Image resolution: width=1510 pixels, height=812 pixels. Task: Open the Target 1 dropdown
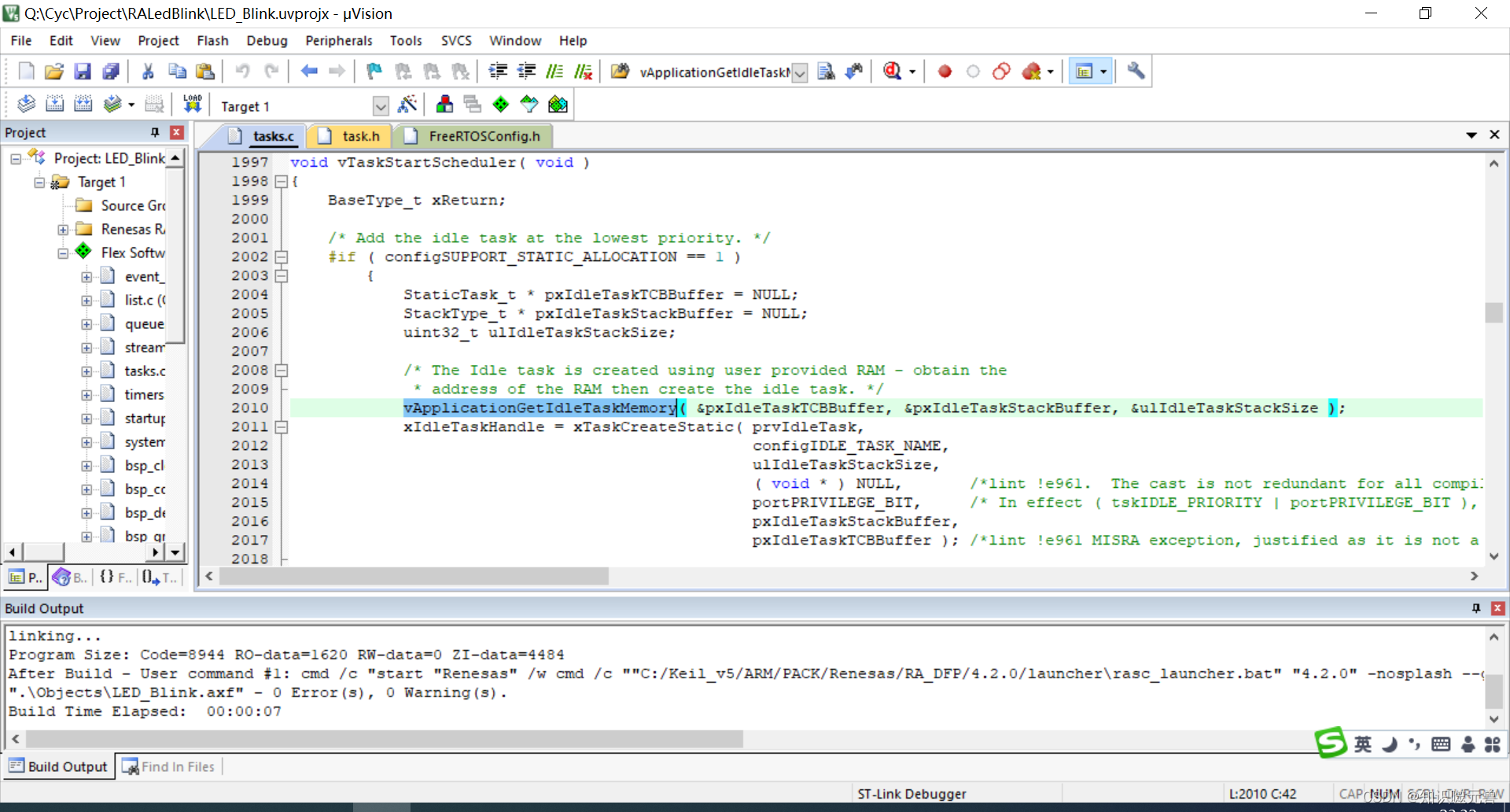[x=381, y=105]
